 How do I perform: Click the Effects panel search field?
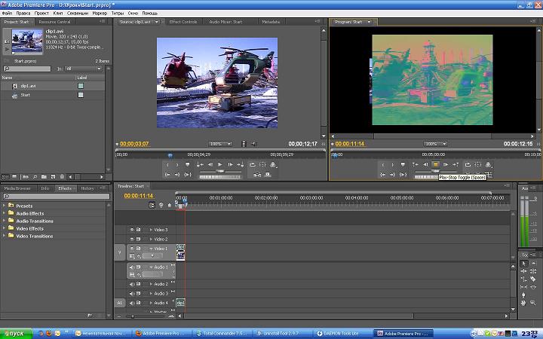[57, 197]
